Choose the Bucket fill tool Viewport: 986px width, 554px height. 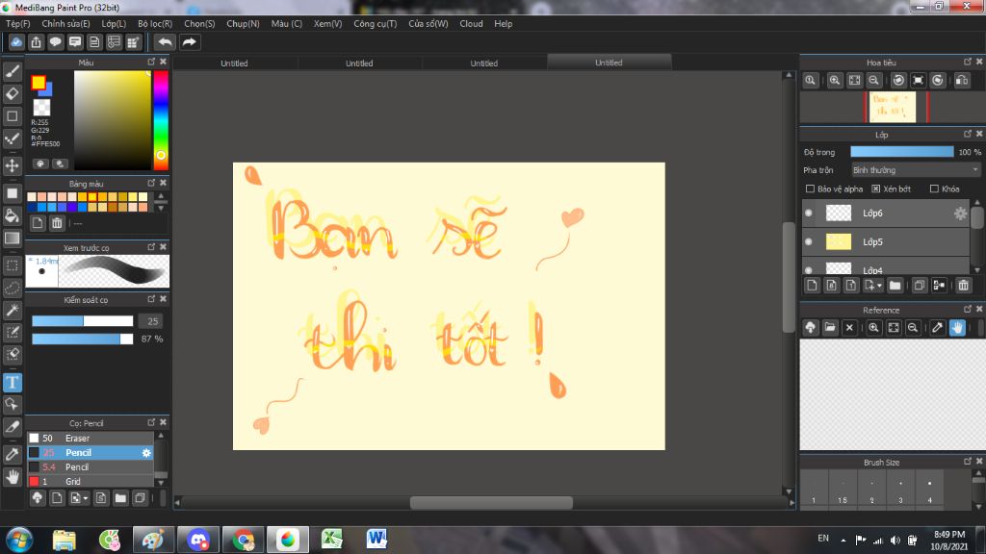12,215
